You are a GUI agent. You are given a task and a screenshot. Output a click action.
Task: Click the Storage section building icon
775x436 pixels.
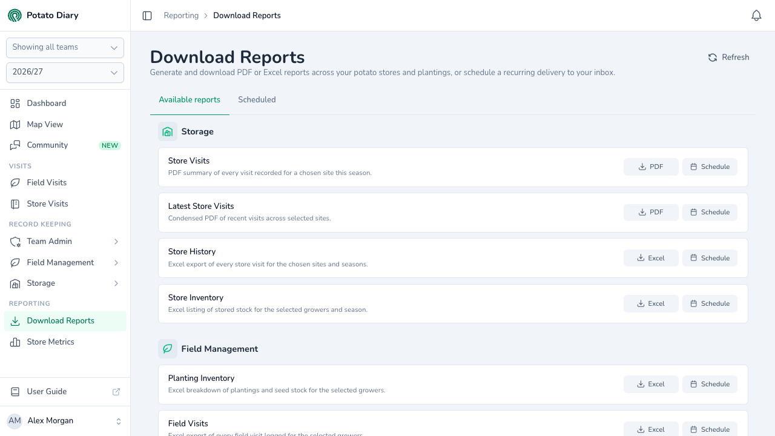(x=168, y=131)
